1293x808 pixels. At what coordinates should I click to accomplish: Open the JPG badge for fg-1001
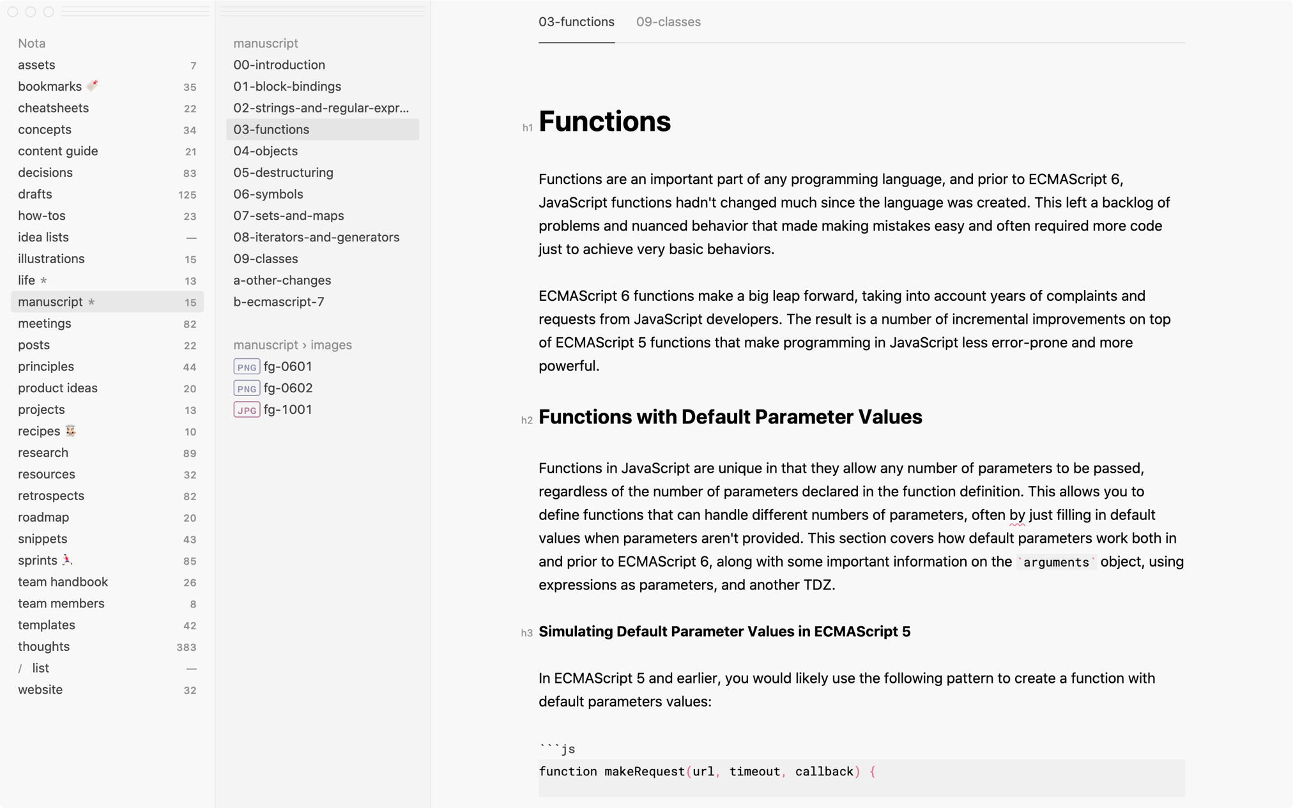(x=247, y=410)
